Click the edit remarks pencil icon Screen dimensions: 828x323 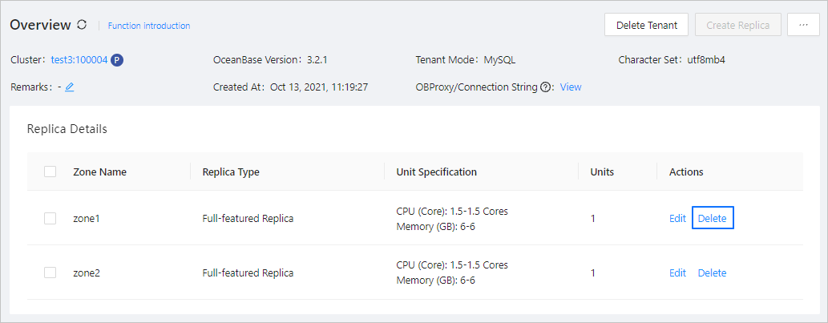pyautogui.click(x=70, y=87)
